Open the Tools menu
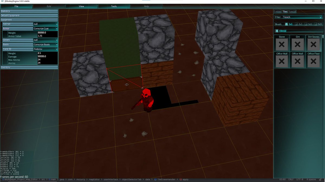 (x=114, y=6)
